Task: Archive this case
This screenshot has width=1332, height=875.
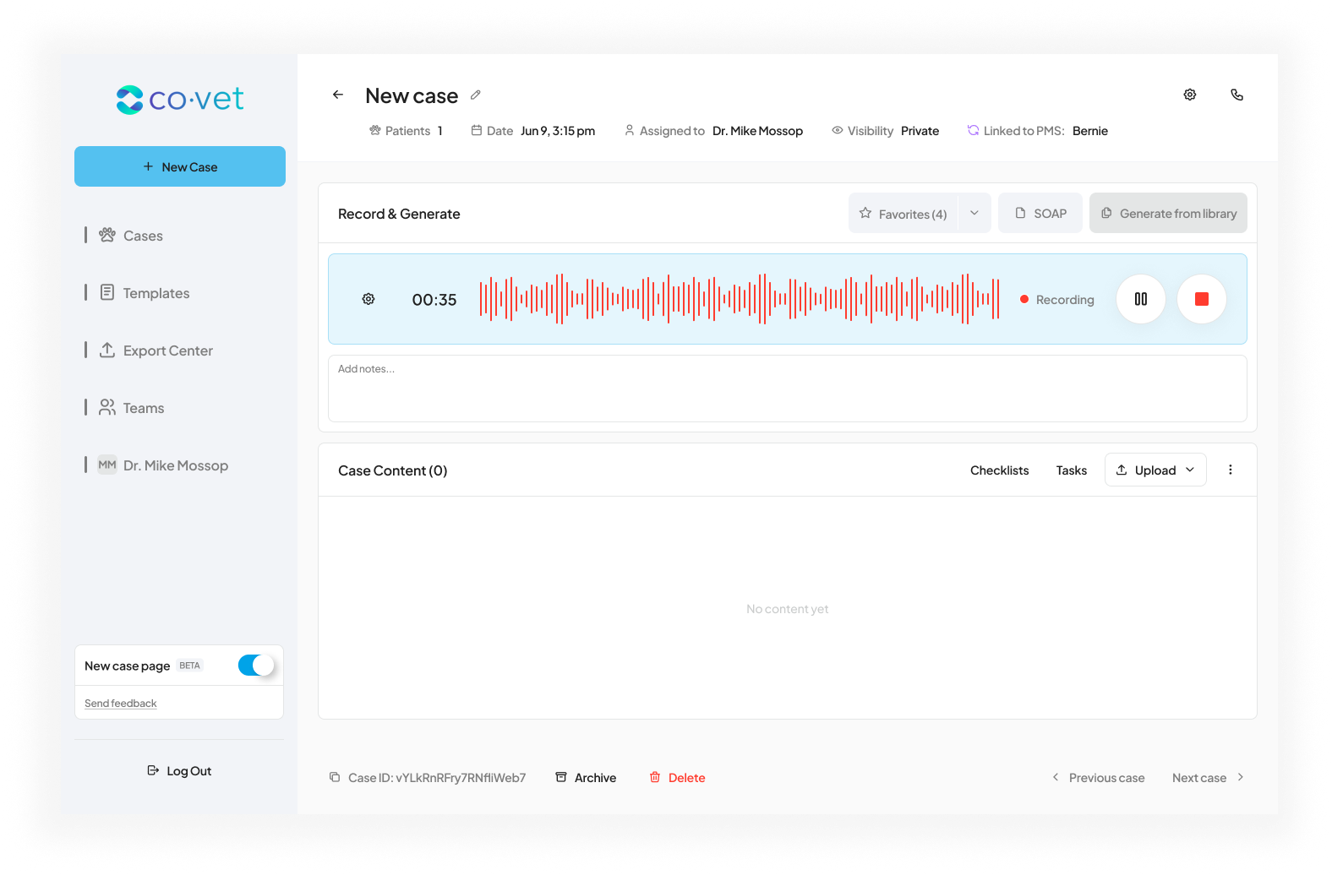Action: click(586, 777)
